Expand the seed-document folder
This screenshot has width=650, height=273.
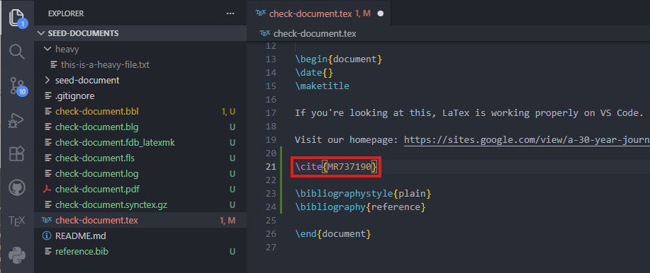(140, 80)
